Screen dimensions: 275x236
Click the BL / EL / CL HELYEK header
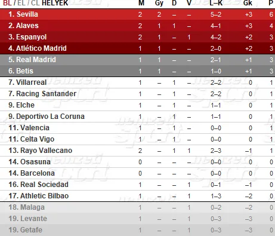point(36,3)
